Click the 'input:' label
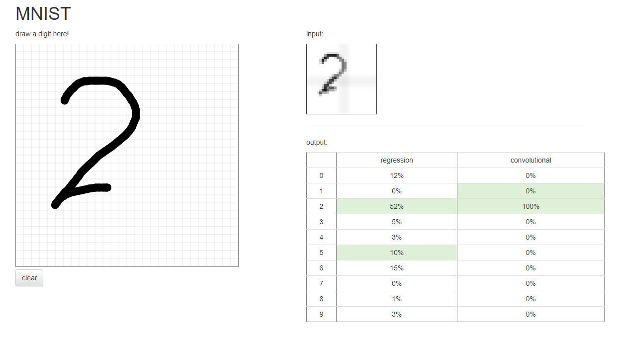Screen dimensions: 618x340 [x=315, y=34]
